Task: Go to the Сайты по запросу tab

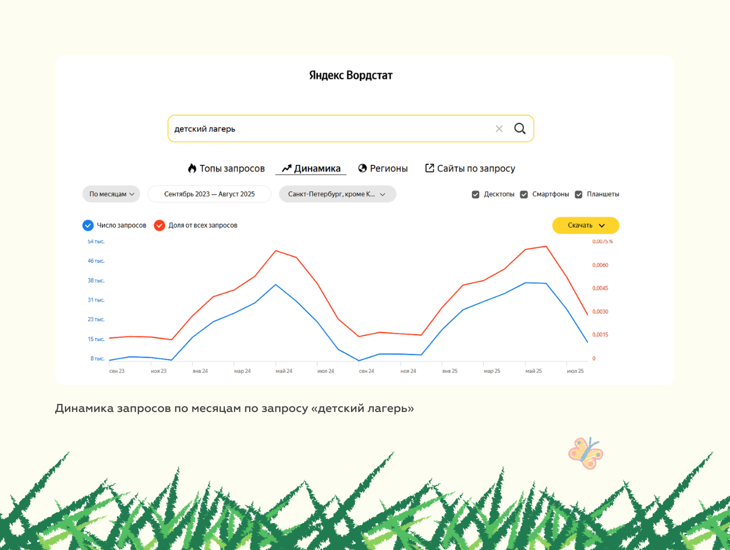Action: tap(470, 169)
